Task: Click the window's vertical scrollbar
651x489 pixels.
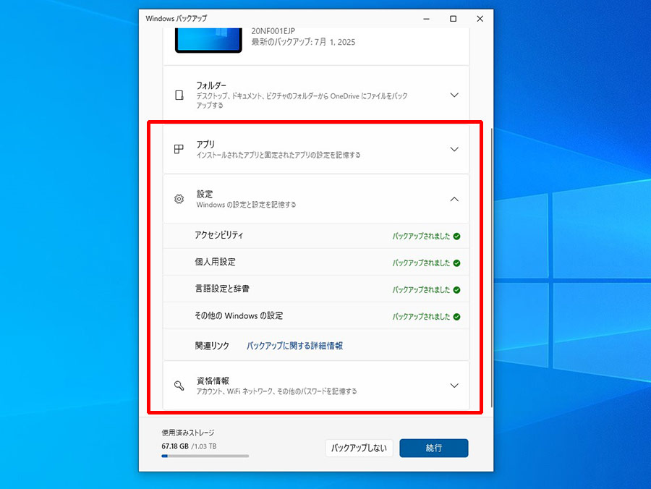Action: click(492, 268)
